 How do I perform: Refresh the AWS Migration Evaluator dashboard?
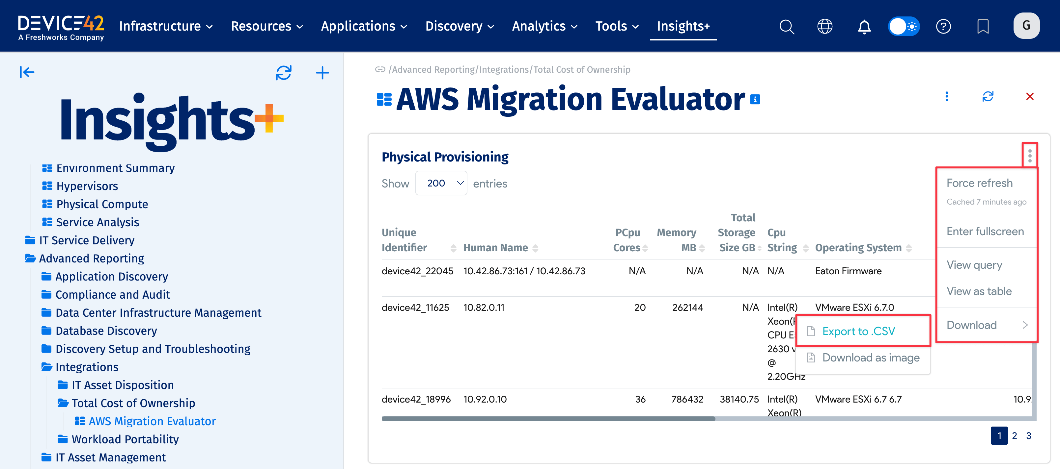click(988, 96)
